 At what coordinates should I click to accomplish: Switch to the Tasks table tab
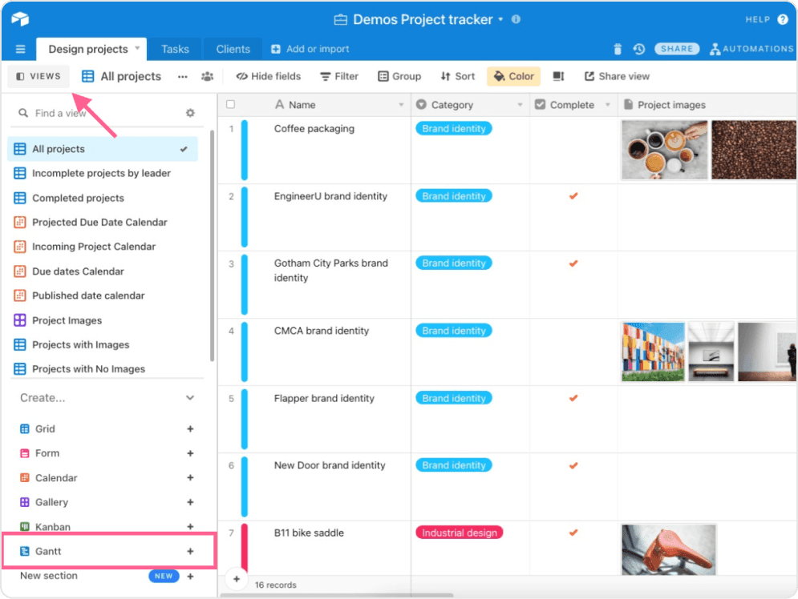[x=175, y=49]
